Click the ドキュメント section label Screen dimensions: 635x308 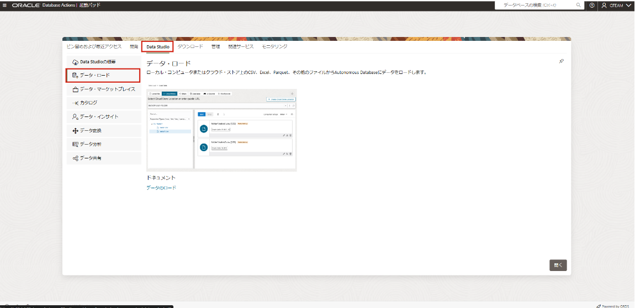click(x=161, y=178)
